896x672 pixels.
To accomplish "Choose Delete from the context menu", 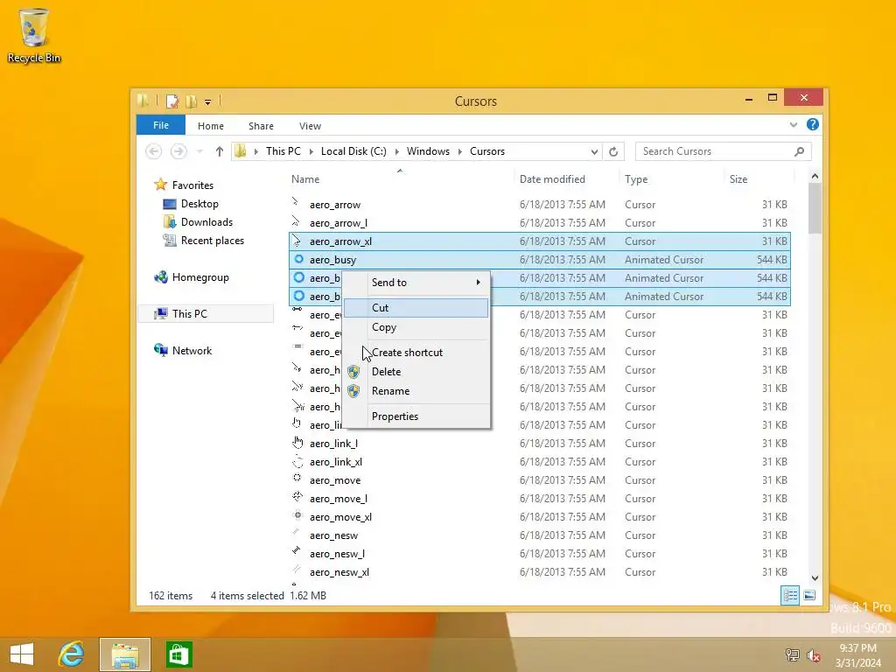I will pos(416,371).
